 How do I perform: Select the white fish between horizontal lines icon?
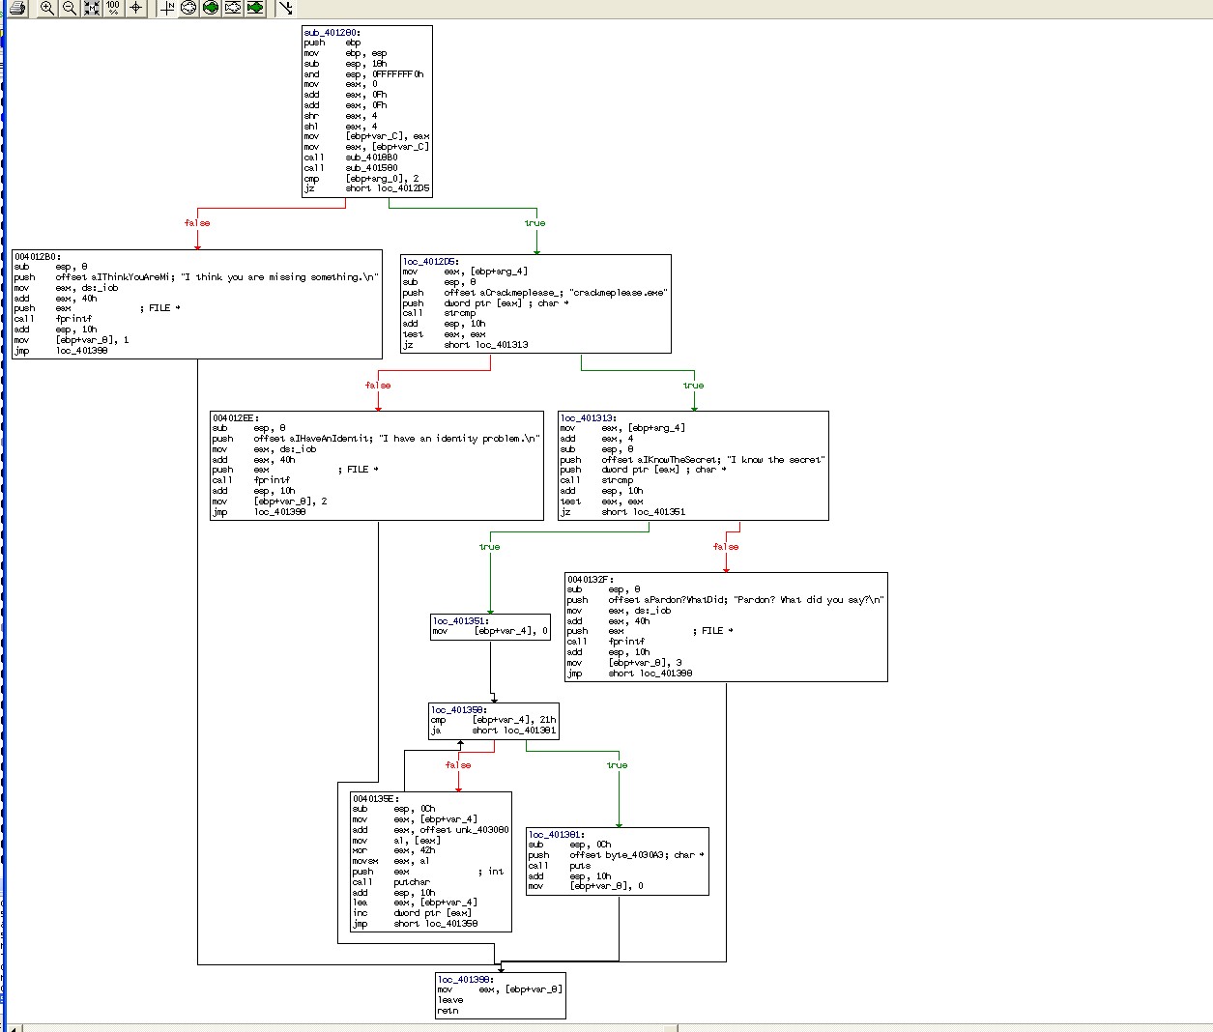[233, 8]
